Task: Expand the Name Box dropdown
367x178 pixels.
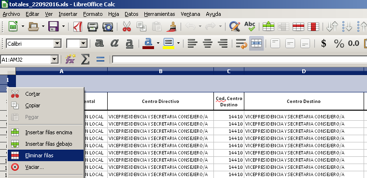Action: tap(55, 60)
